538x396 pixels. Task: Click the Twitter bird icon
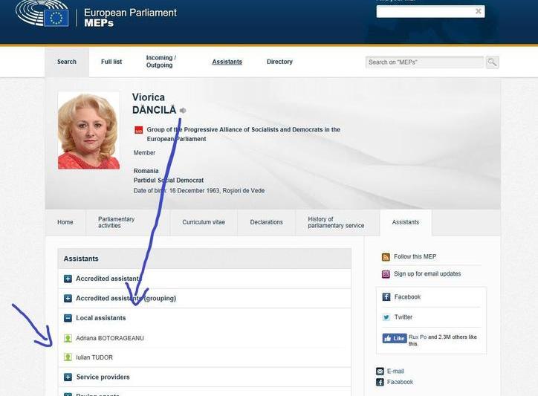pyautogui.click(x=386, y=317)
